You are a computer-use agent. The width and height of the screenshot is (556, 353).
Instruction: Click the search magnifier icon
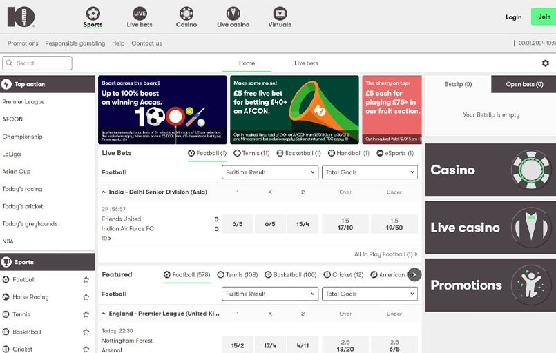click(x=9, y=63)
